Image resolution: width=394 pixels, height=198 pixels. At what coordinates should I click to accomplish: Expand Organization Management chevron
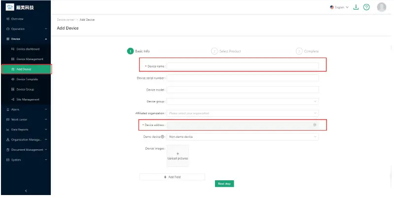46,139
